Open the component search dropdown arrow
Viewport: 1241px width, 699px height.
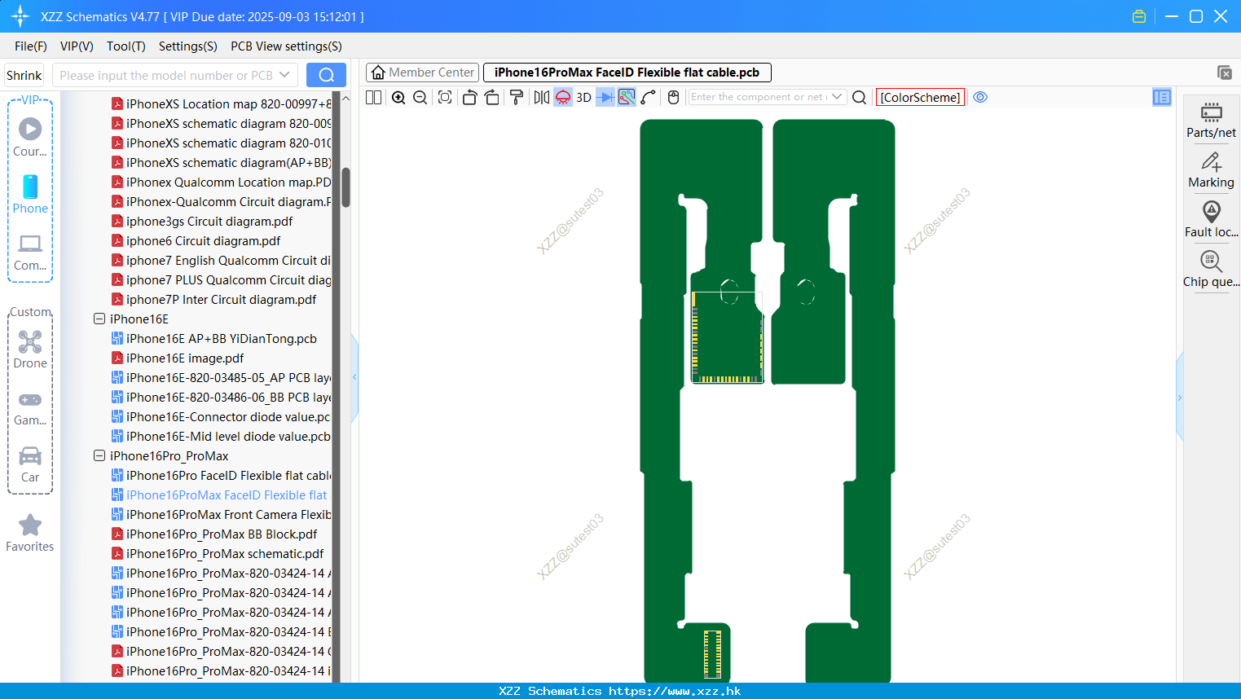[837, 97]
